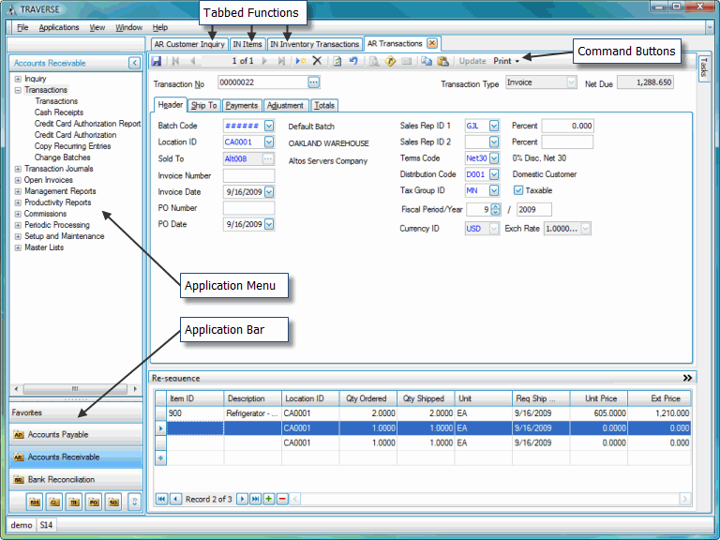Image resolution: width=720 pixels, height=540 pixels.
Task: Toggle the Taxable checkbox
Action: [518, 190]
